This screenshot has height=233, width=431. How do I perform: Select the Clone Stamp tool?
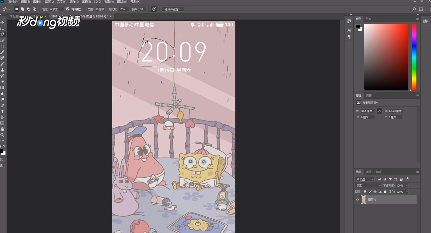pyautogui.click(x=2, y=70)
